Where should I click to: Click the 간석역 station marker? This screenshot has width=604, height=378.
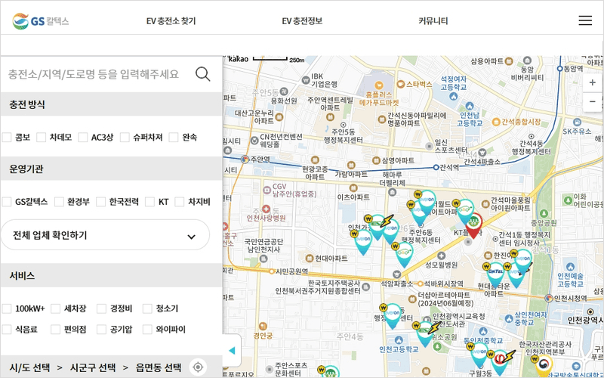click(x=436, y=167)
